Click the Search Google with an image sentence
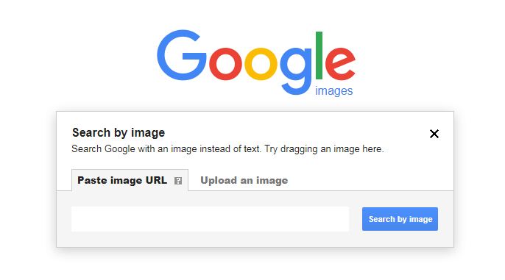Viewport: 505px width, 280px height. 166,149
